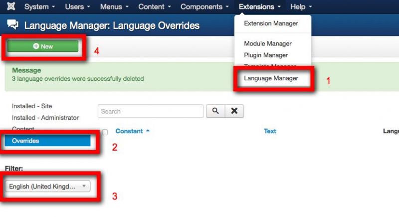The height and width of the screenshot is (217, 399).
Task: Toggle the select-all checkbox by Constant
Action: pyautogui.click(x=105, y=132)
